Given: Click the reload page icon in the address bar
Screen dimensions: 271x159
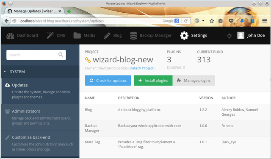Looking at the screenshot, I should [186, 21].
